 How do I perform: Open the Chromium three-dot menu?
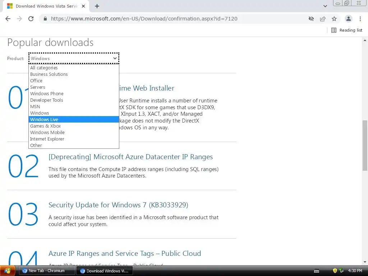[x=360, y=19]
